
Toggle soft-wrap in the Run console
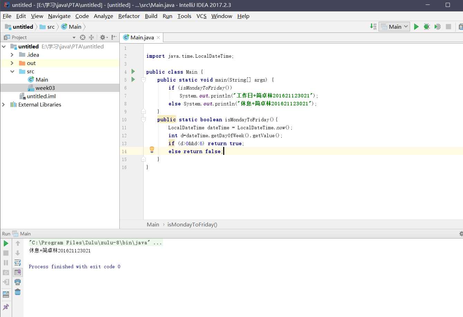(18, 263)
